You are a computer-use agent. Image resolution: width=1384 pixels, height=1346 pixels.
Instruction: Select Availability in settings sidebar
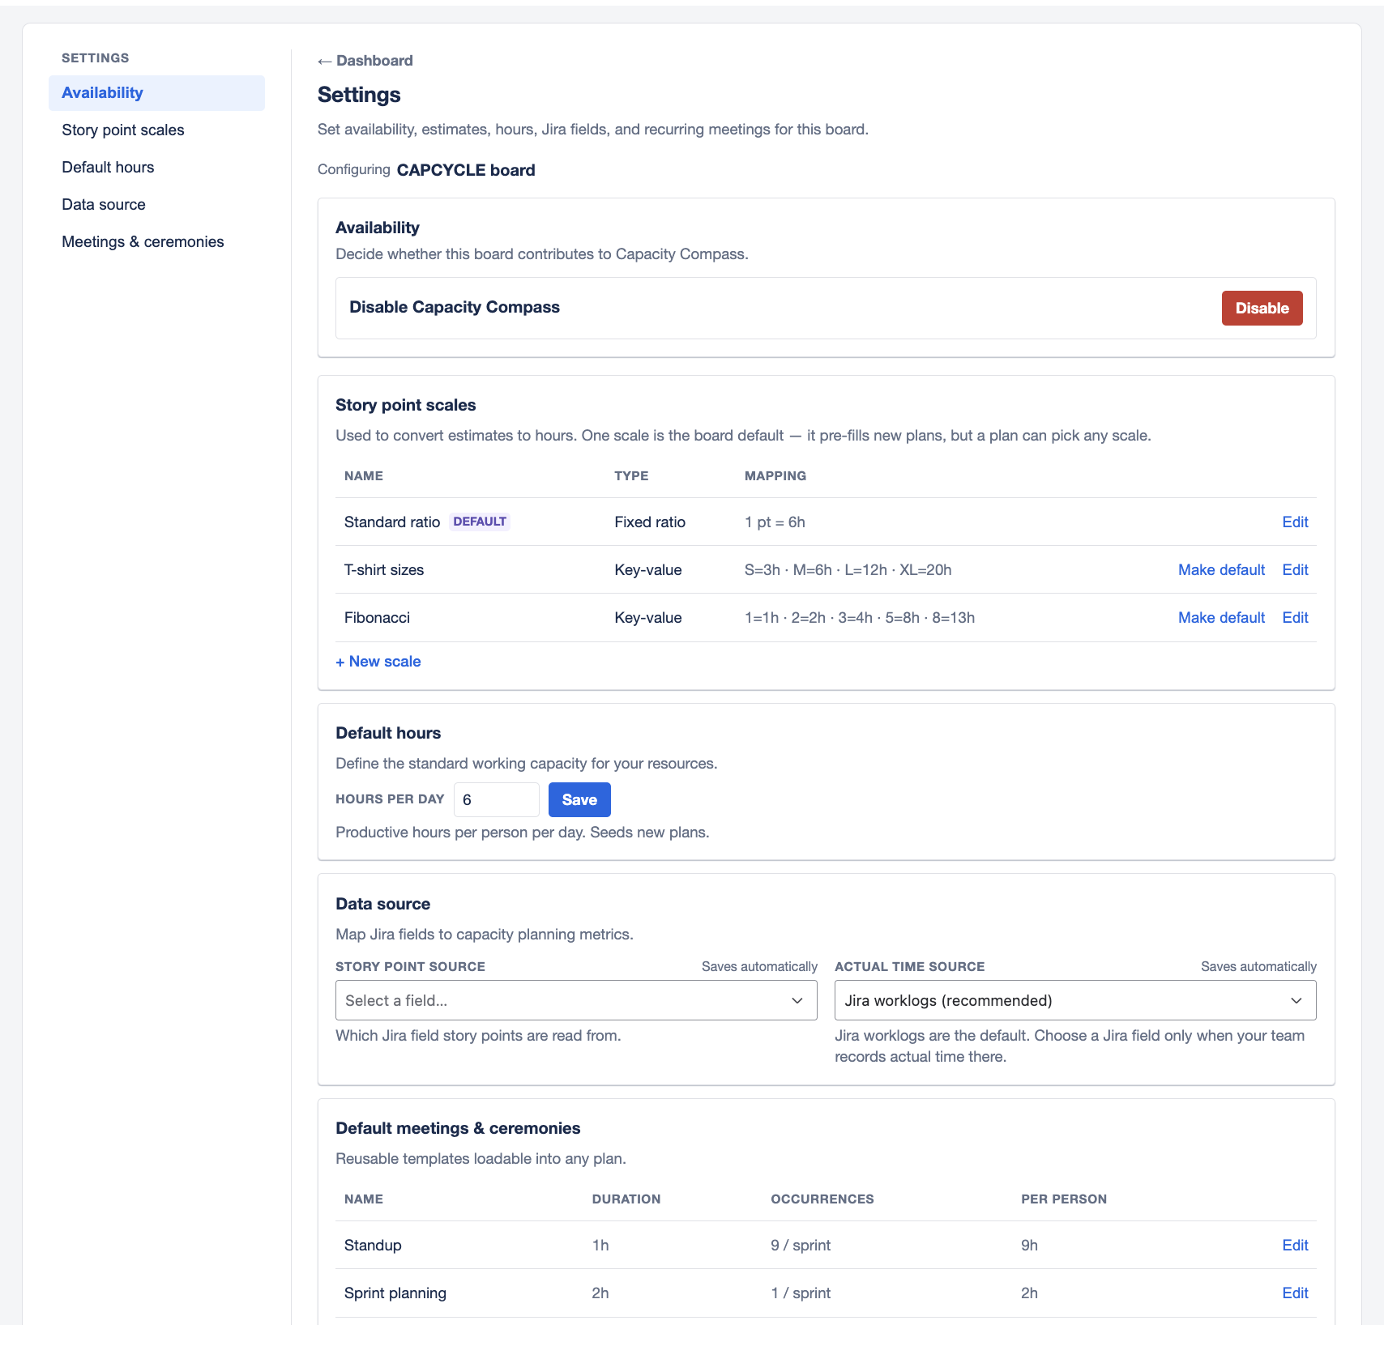(x=156, y=93)
